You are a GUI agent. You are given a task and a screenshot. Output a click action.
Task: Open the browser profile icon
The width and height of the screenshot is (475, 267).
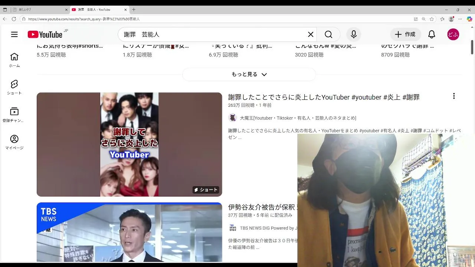click(x=451, y=19)
